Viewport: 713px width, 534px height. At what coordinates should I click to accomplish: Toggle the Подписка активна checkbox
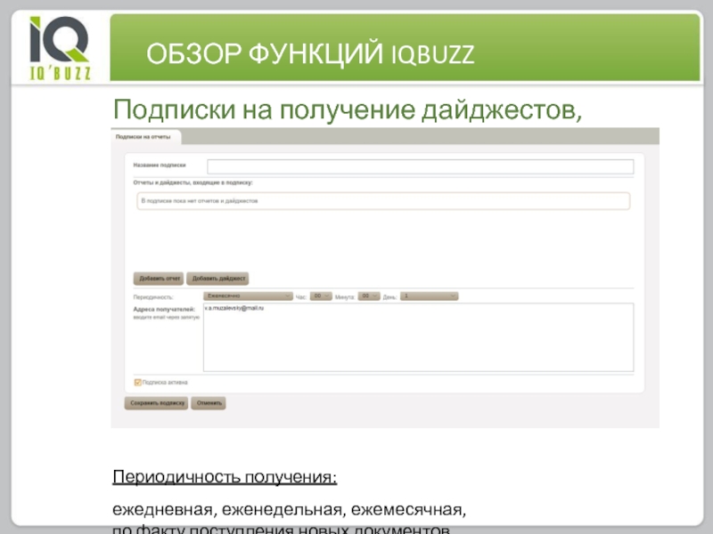[x=138, y=383]
